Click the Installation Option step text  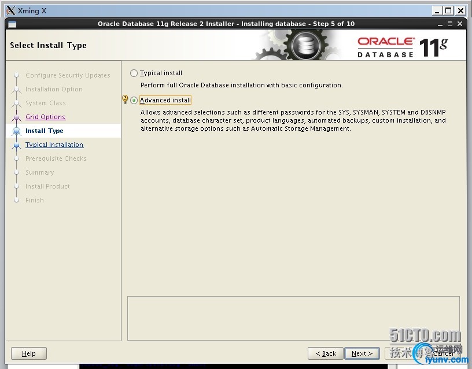(54, 89)
